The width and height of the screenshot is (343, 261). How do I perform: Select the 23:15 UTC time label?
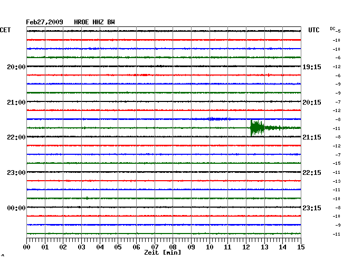(x=312, y=208)
